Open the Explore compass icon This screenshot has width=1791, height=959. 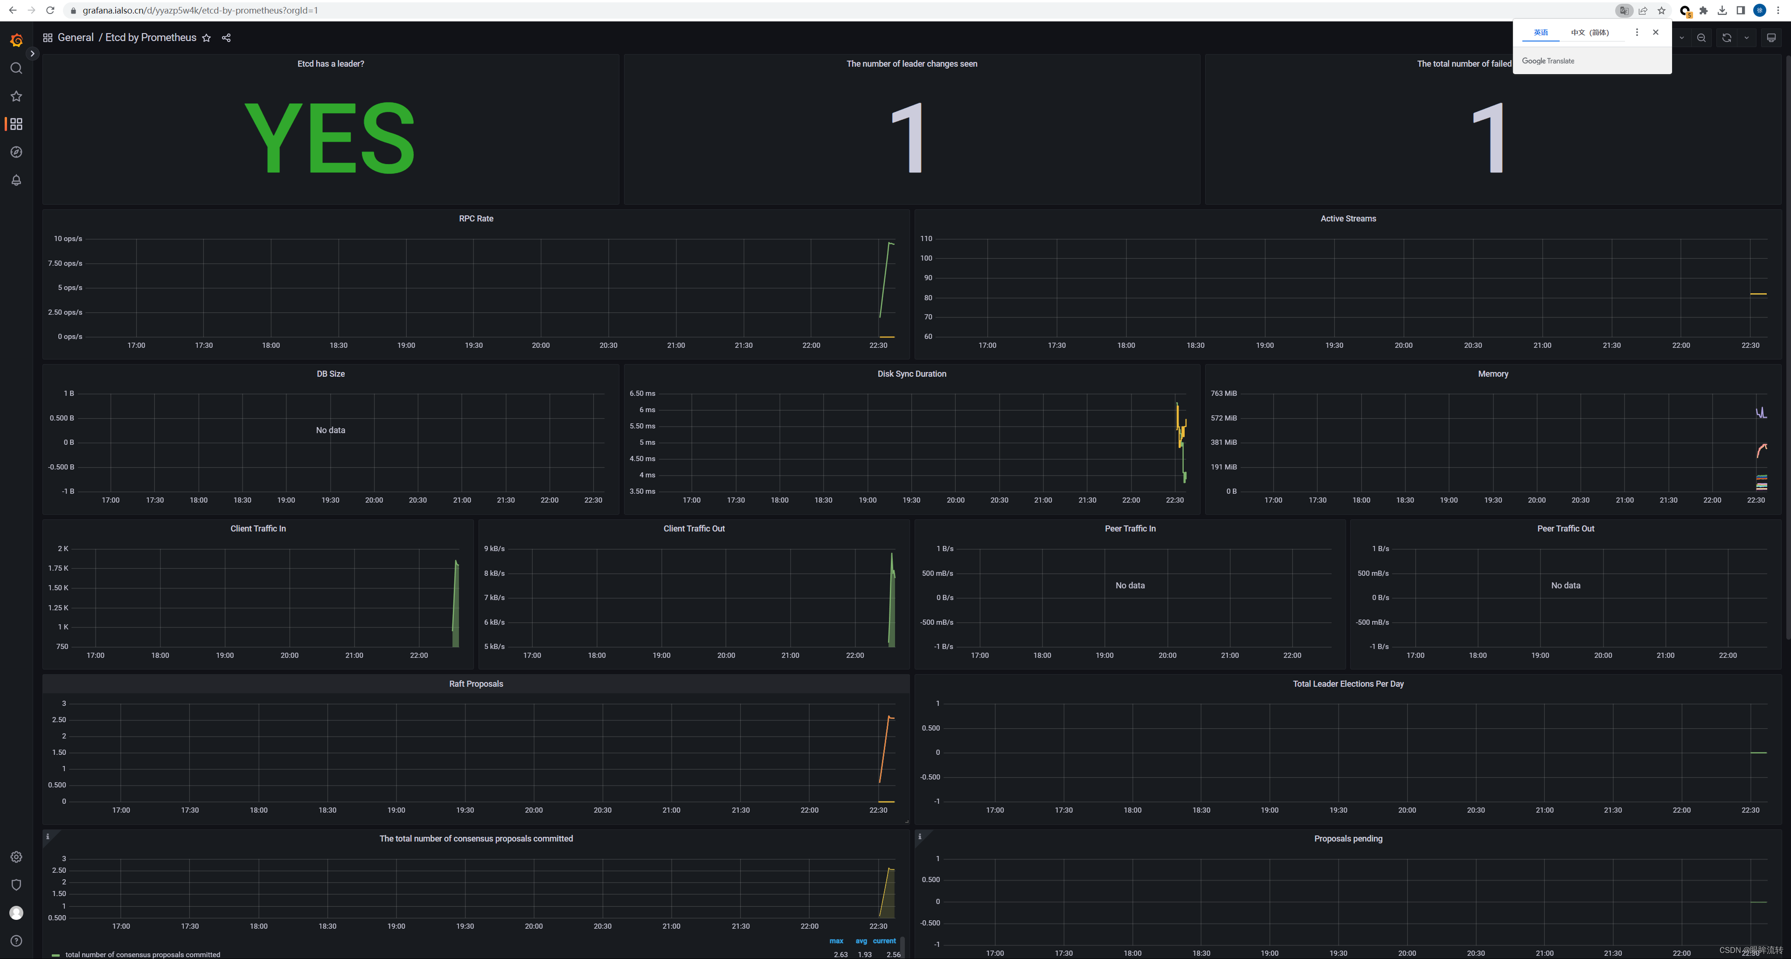tap(17, 152)
